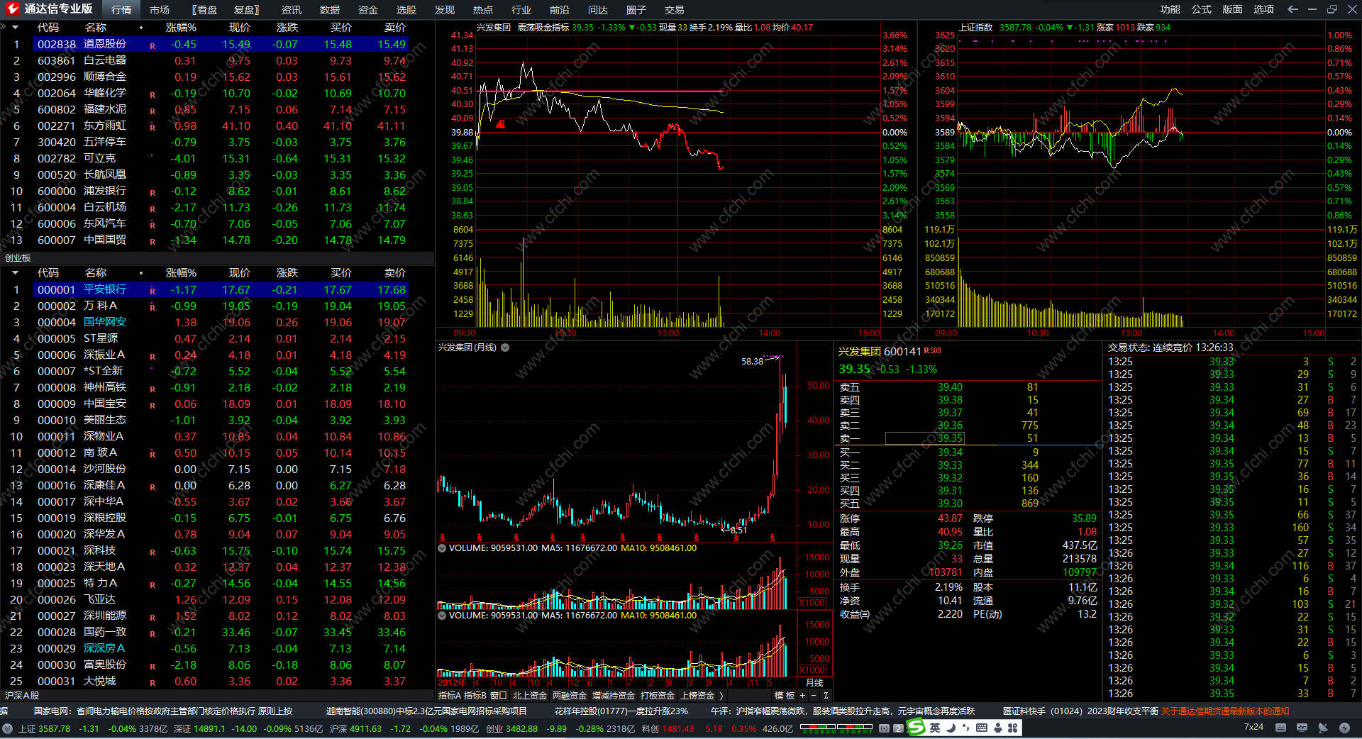1362x739 pixels.
Task: Select the 沪深A股 label at bottom left
Action: [x=22, y=696]
